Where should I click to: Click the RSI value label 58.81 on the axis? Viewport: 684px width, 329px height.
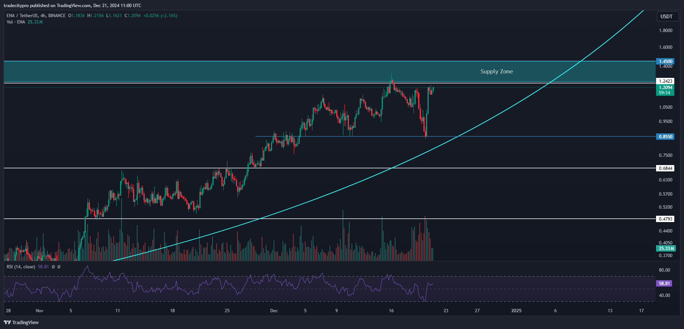[664, 284]
